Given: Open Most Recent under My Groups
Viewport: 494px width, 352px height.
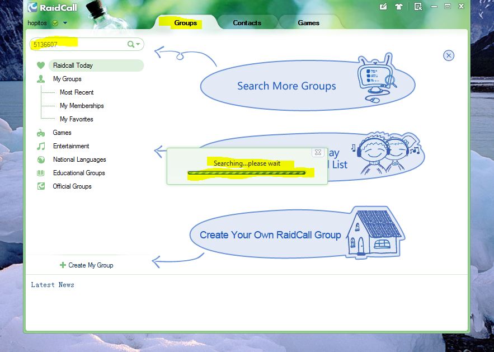Looking at the screenshot, I should coord(77,92).
